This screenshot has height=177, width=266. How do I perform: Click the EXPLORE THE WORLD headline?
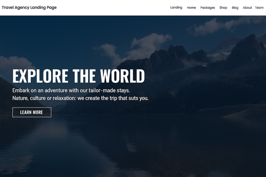click(78, 76)
